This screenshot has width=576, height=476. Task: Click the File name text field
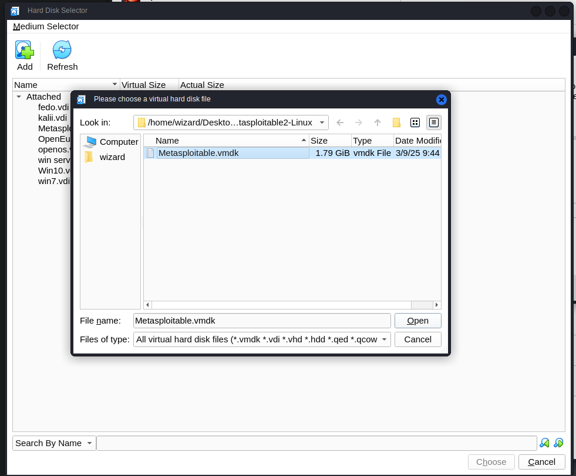[261, 321]
